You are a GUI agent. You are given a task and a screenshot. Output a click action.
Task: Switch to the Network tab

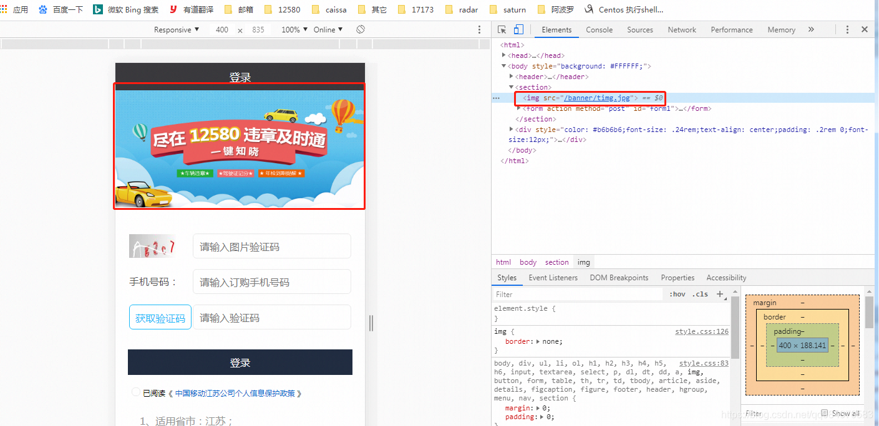coord(682,29)
